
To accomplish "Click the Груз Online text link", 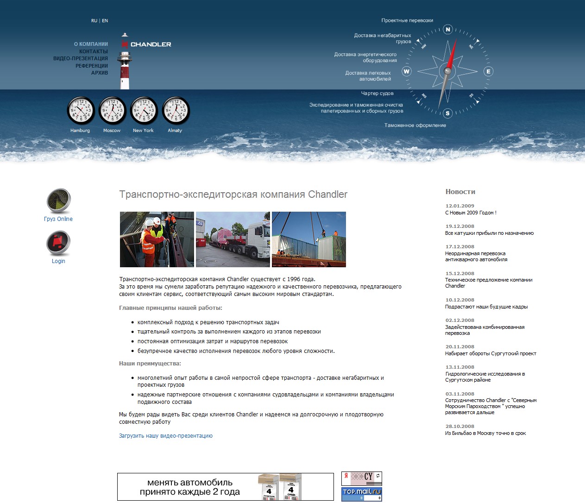I will 58,219.
